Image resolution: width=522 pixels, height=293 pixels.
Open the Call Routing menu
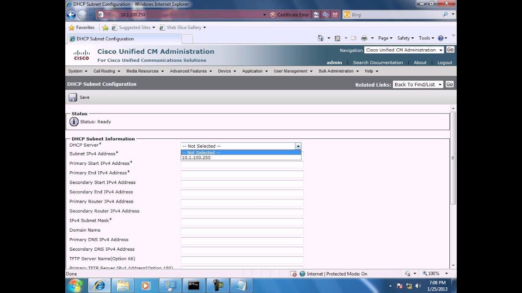(107, 71)
